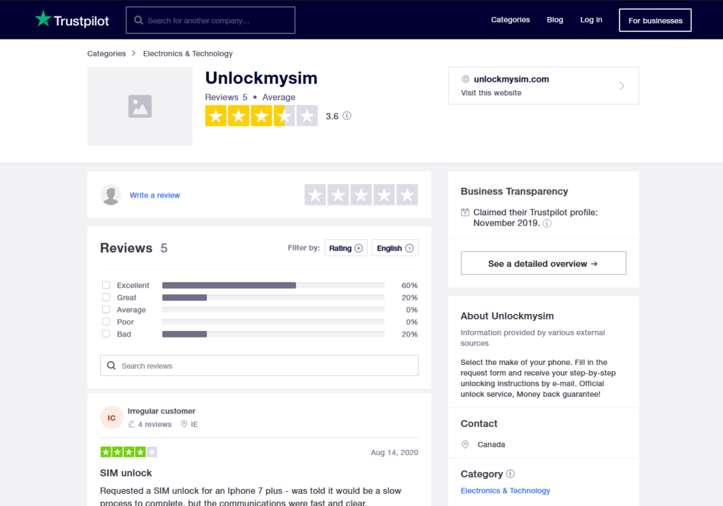Click the Irregular customer reviewer name
The width and height of the screenshot is (723, 506).
162,411
